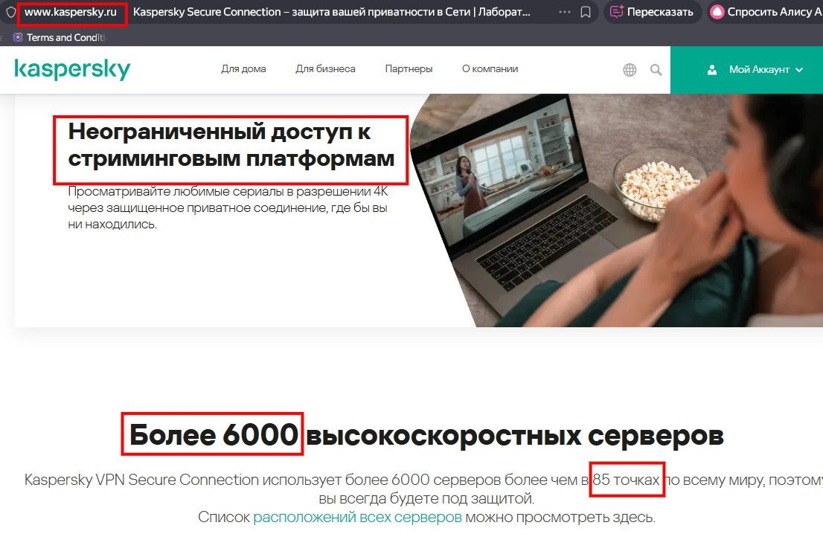Click the Спросить Алису button
823x534 pixels.
[x=766, y=12]
